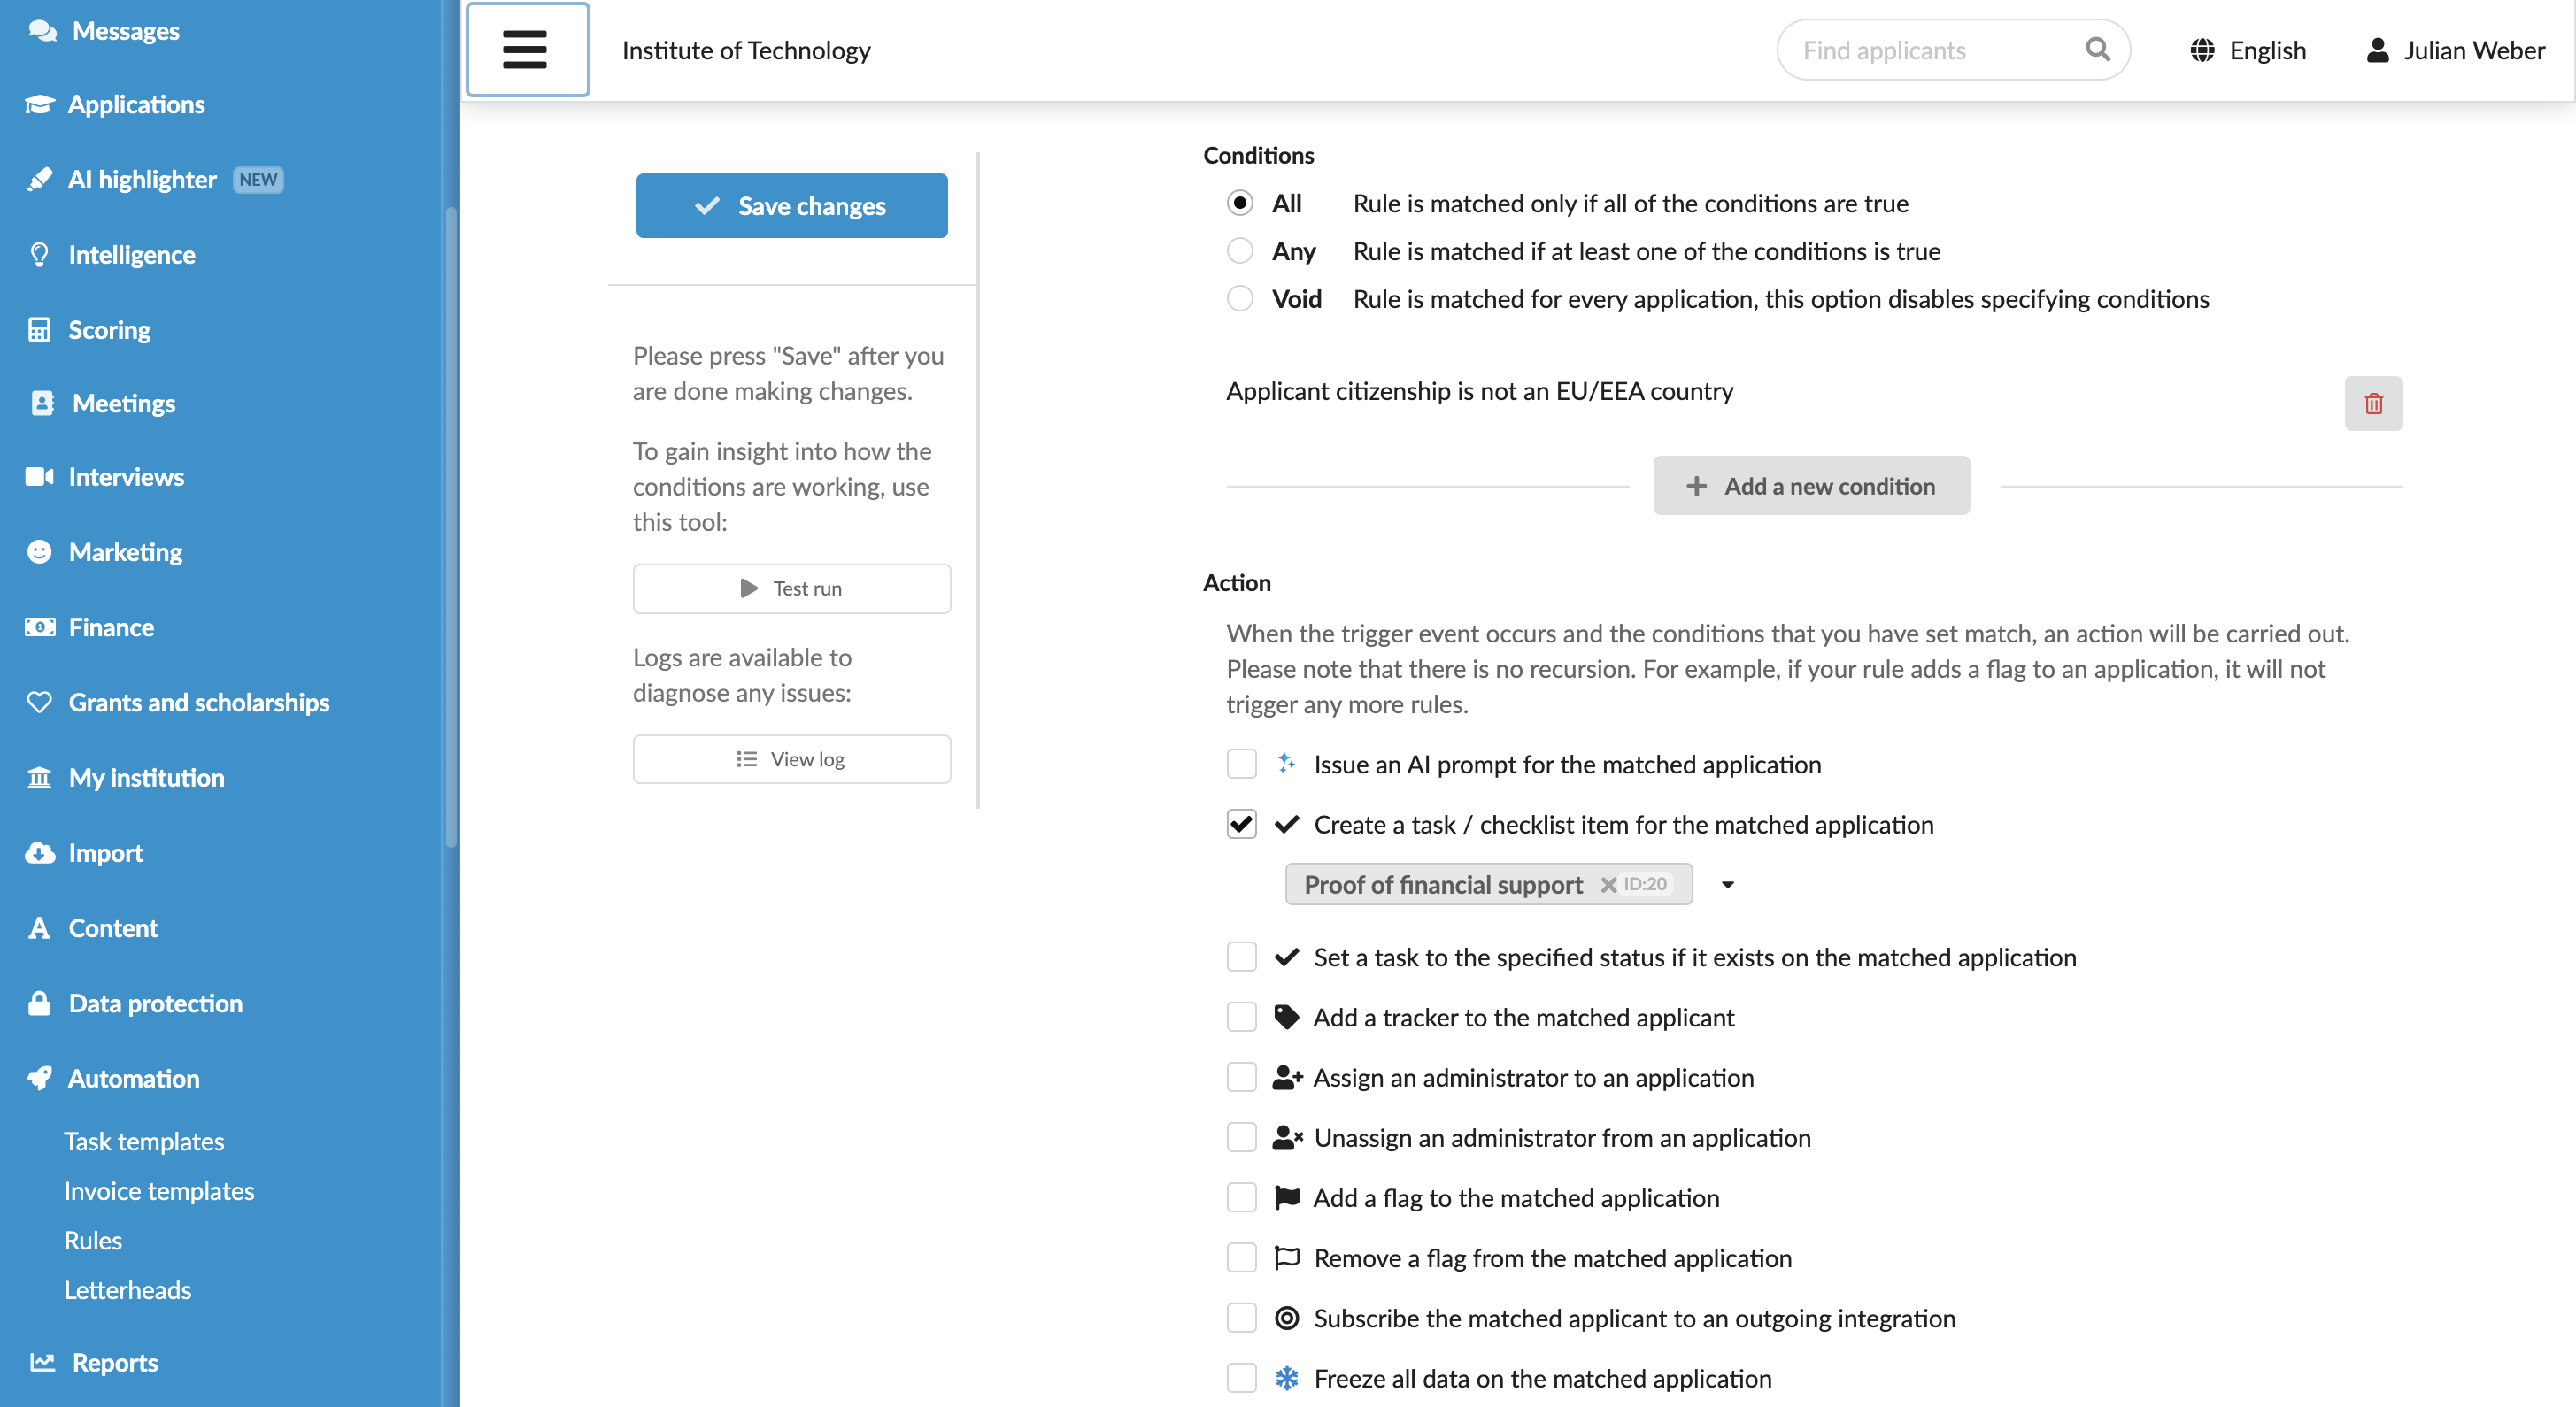Check Unassign an administrator from application

pyautogui.click(x=1241, y=1138)
